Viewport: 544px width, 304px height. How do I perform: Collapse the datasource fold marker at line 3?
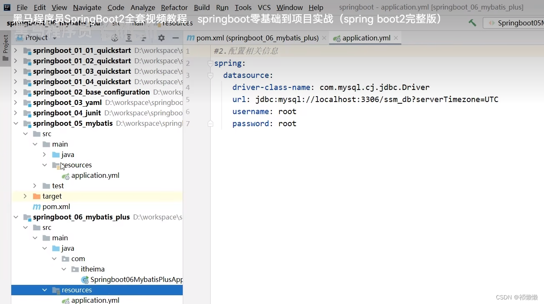210,75
